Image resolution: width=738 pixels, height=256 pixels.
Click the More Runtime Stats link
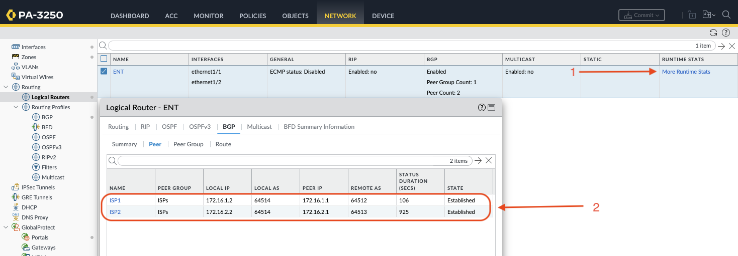click(x=686, y=72)
